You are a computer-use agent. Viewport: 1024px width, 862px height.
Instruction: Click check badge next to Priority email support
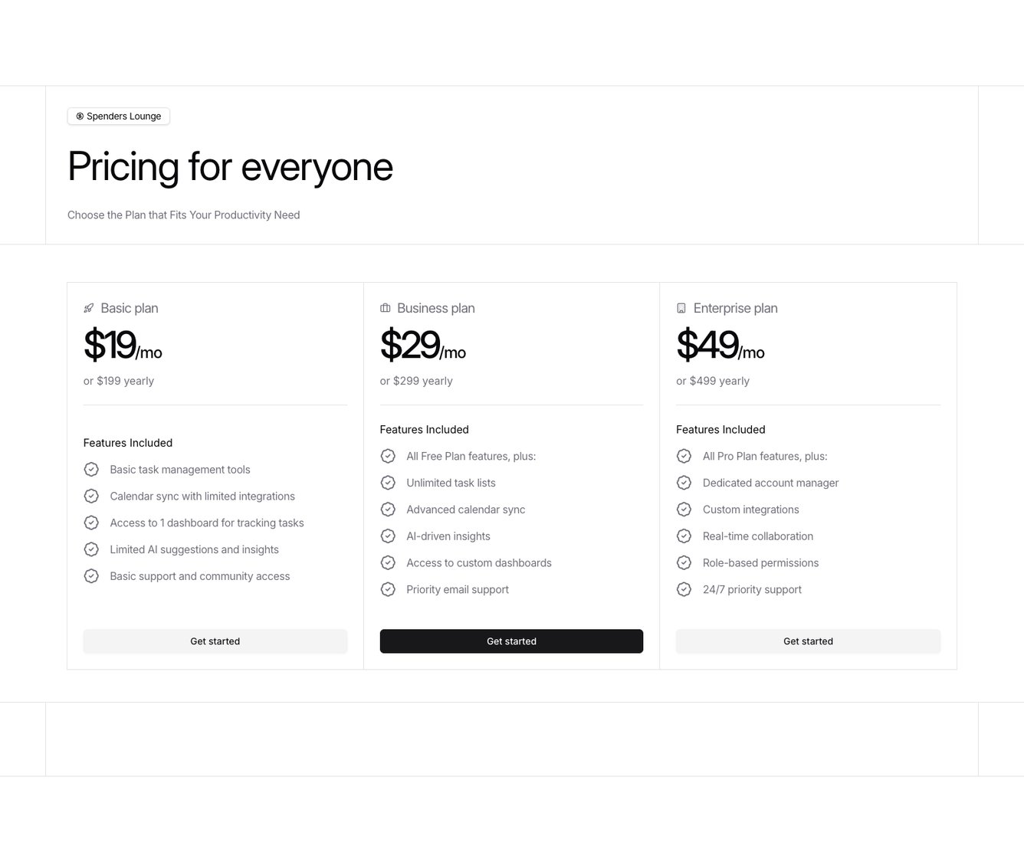coord(388,589)
